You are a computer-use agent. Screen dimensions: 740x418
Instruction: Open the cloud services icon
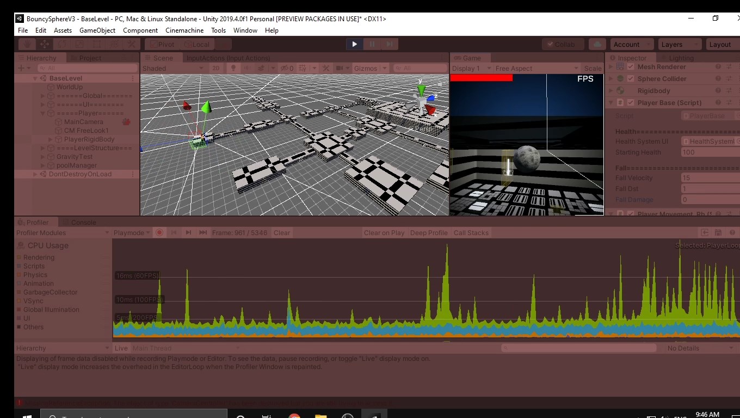597,45
